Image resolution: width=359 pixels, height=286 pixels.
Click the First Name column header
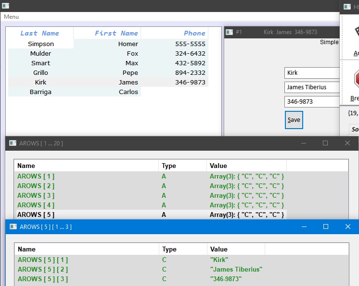107,33
